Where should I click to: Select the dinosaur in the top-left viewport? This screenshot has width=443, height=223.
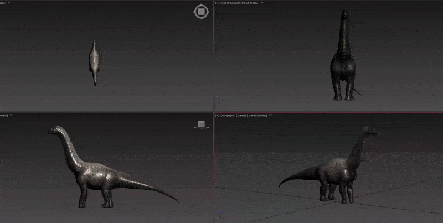pos(95,60)
